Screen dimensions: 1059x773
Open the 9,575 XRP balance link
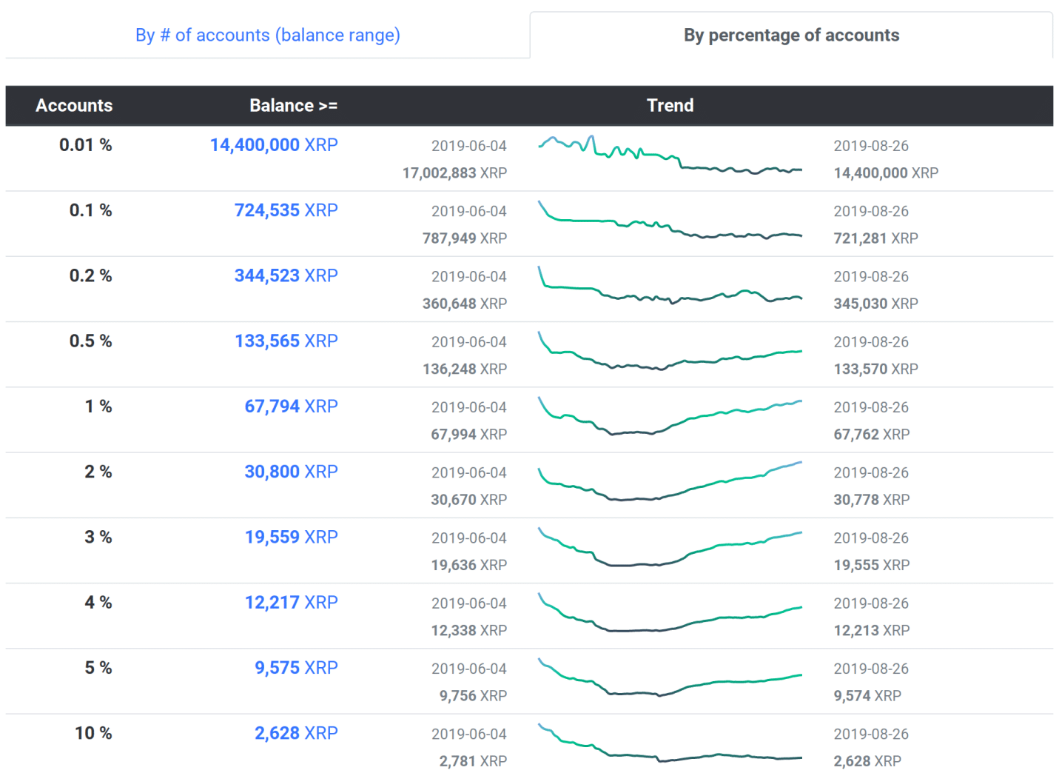click(x=296, y=668)
